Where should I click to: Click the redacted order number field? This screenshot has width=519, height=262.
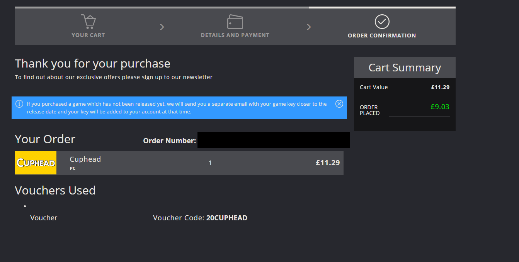tap(274, 140)
